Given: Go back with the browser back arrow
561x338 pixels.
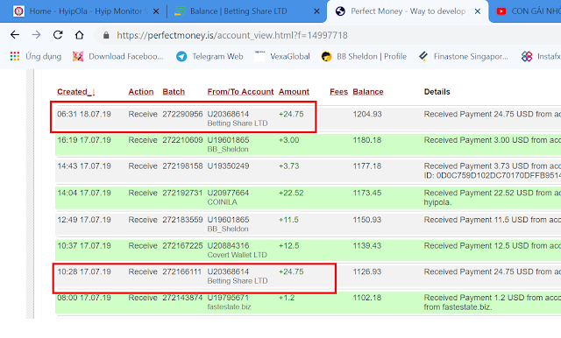Looking at the screenshot, I should (15, 35).
